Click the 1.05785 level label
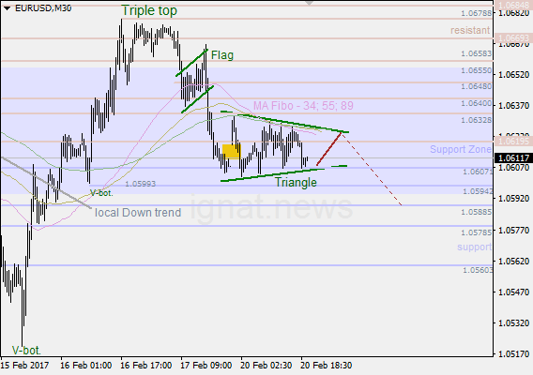 click(477, 232)
